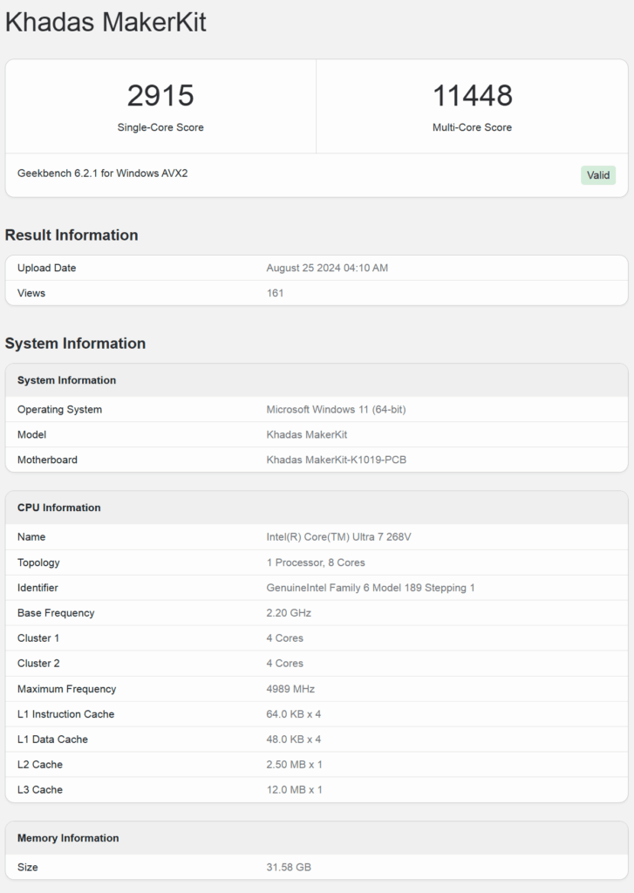Click the L1 Instruction Cache label
This screenshot has width=634, height=893.
pyautogui.click(x=66, y=714)
